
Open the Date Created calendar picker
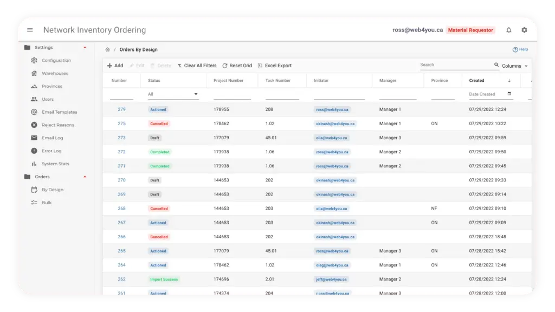[509, 94]
